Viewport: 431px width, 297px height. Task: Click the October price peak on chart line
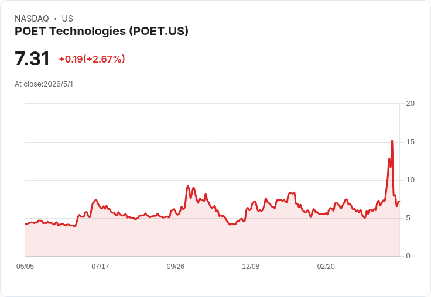click(188, 186)
